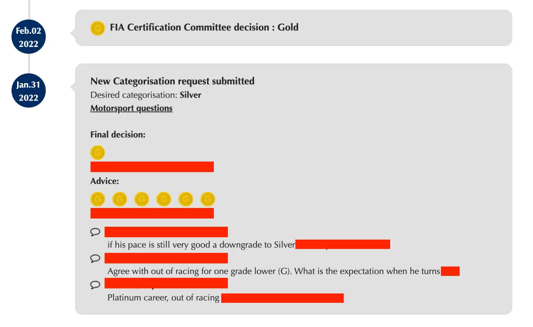This screenshot has height=327, width=533.
Task: Click the 'Agree with out of racing' comment text
Action: [274, 271]
